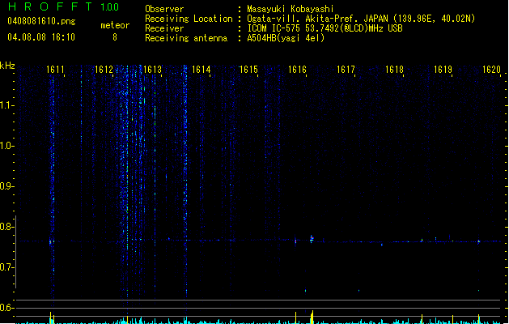This screenshot has height=324, width=509.
Task: Click the 1620 time axis label
Action: click(x=491, y=70)
